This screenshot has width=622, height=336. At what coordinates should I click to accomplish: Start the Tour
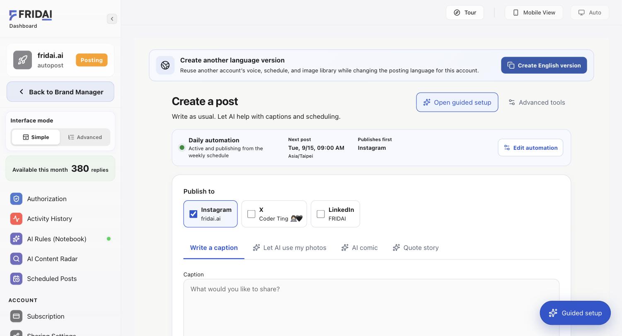pos(465,12)
